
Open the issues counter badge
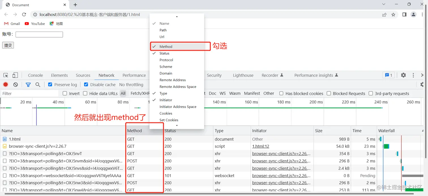coord(388,75)
